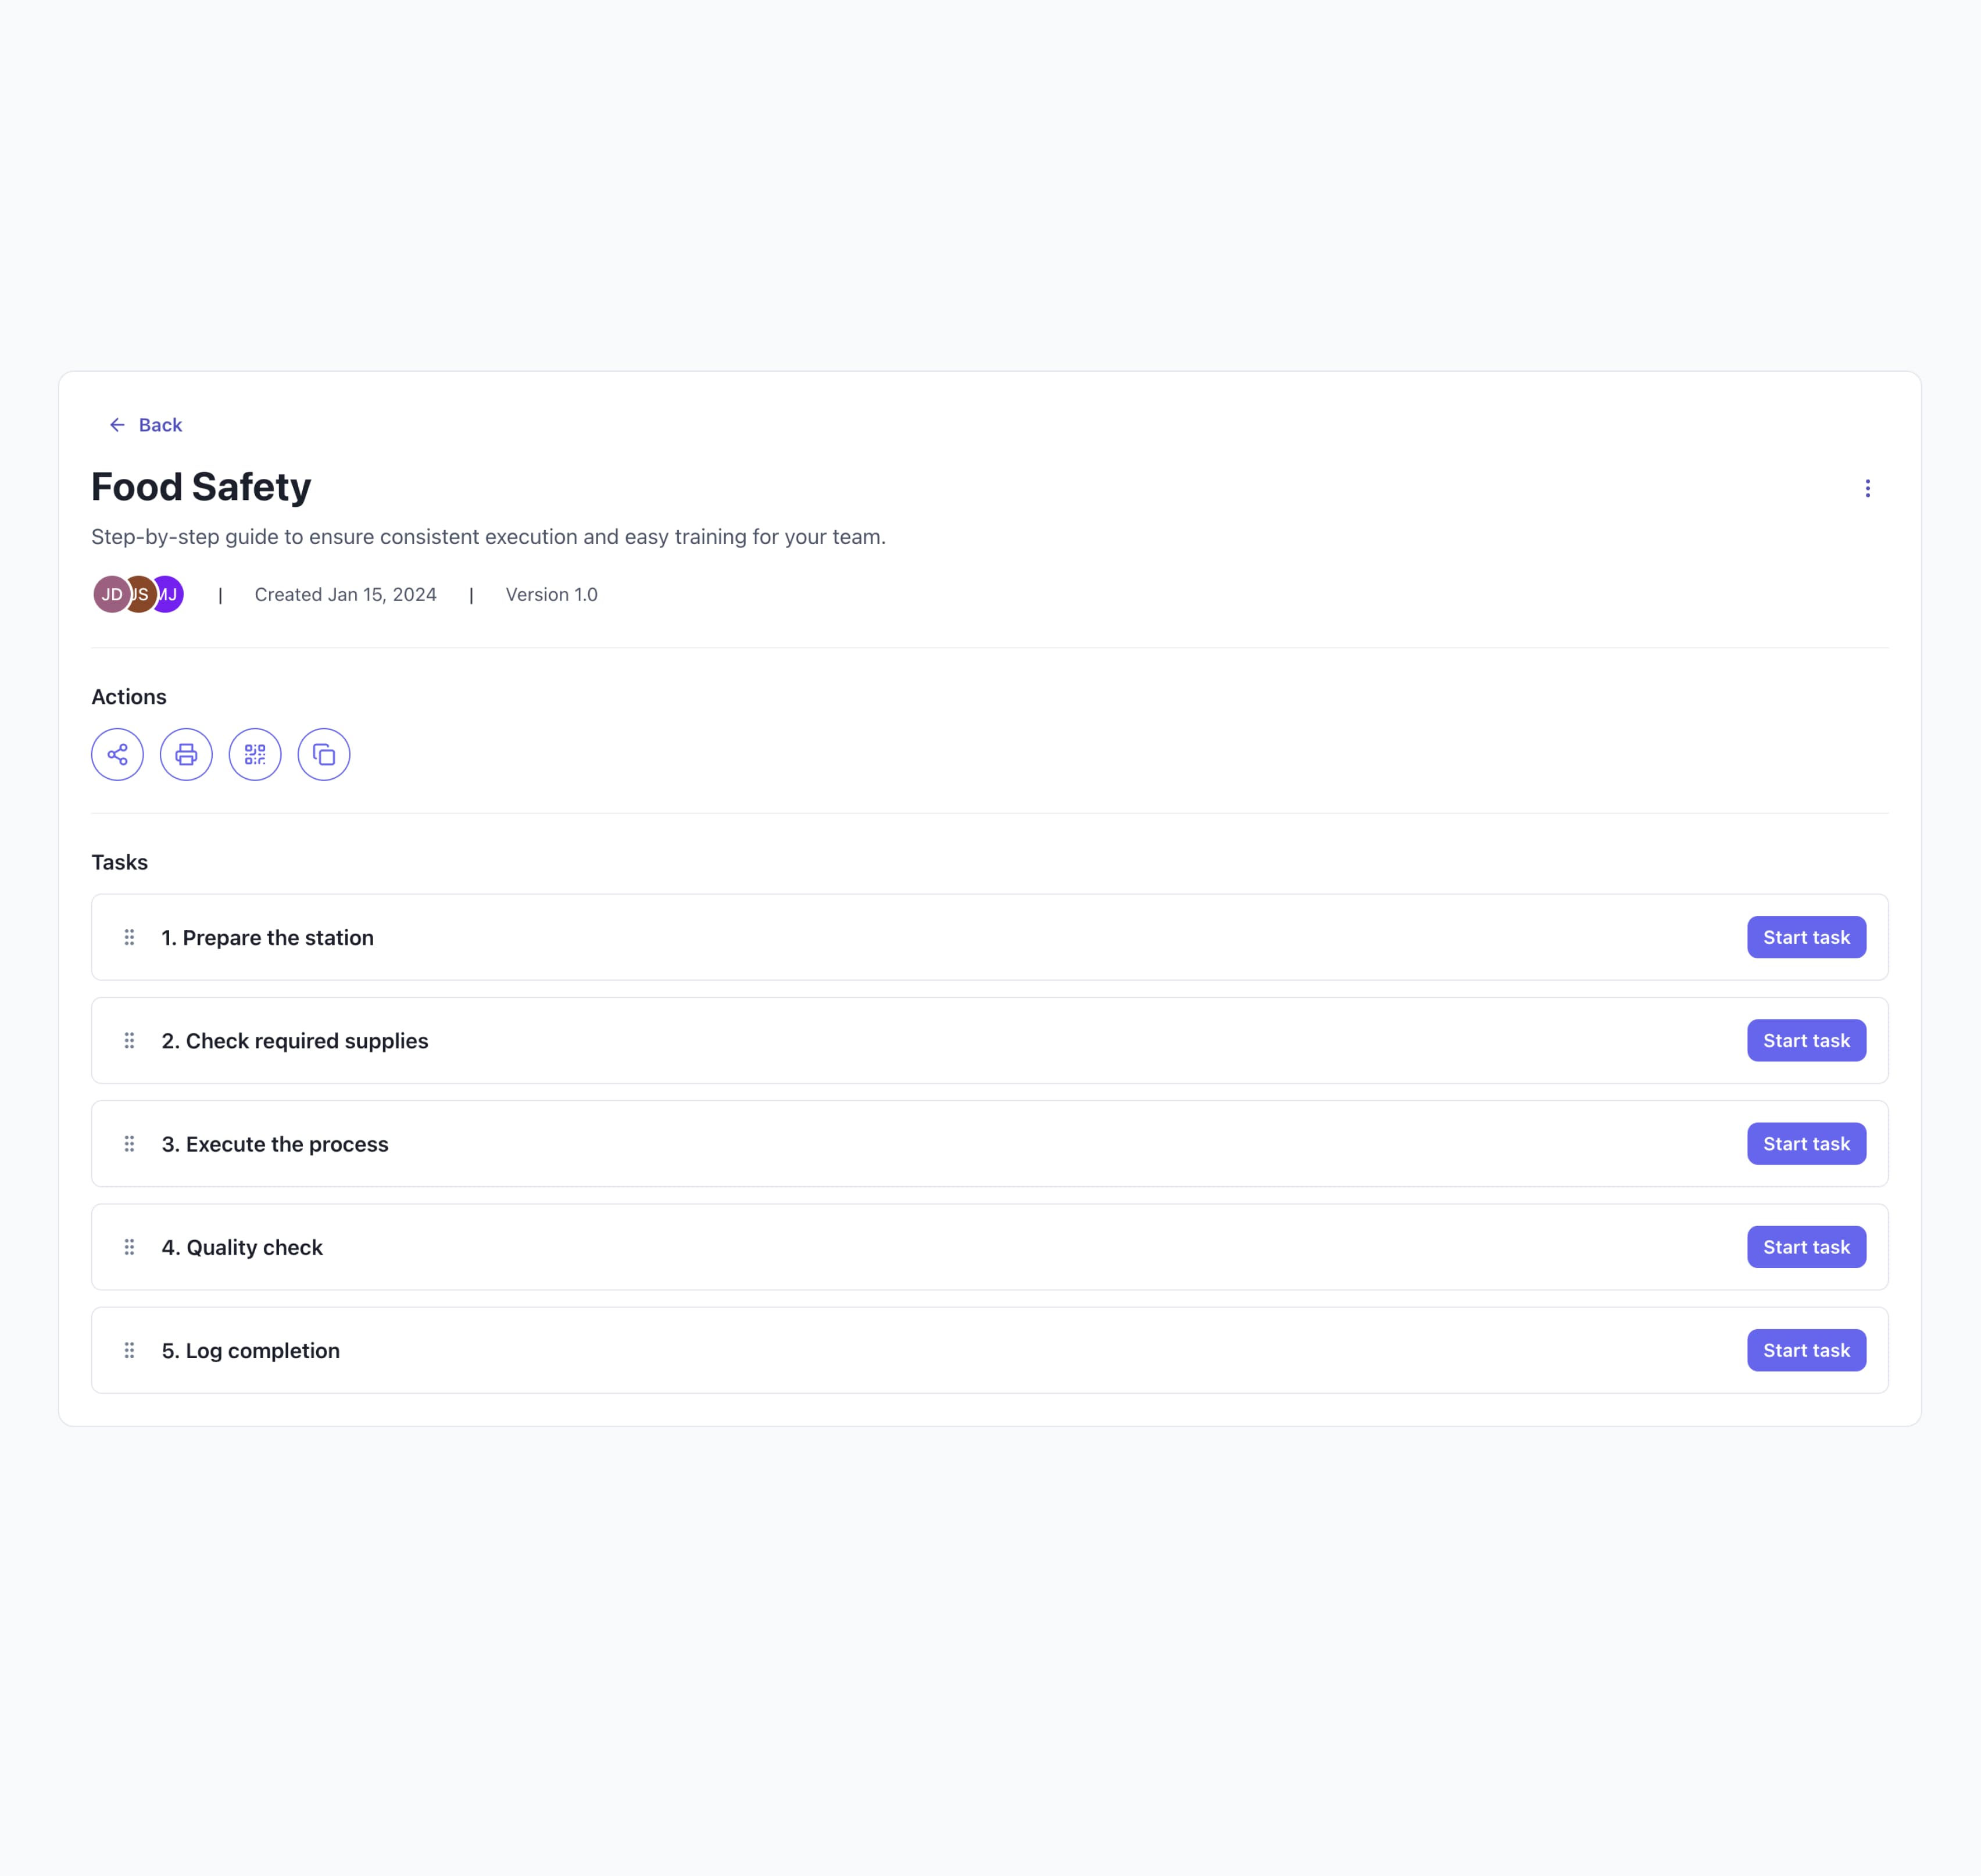Image resolution: width=1981 pixels, height=1876 pixels.
Task: Start task for Execute the process
Action: 1806,1143
